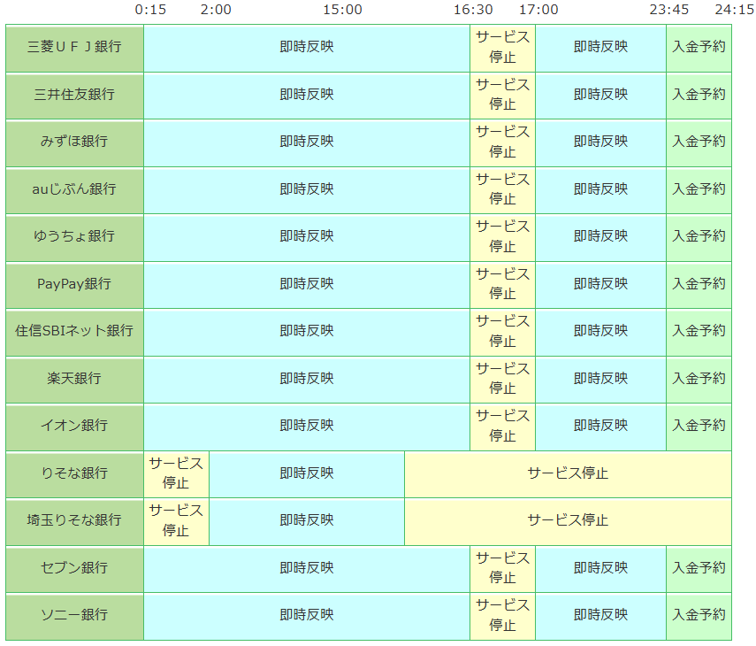Select the PayPay銀行 row header
This screenshot has height=646, width=756.
coord(74,284)
